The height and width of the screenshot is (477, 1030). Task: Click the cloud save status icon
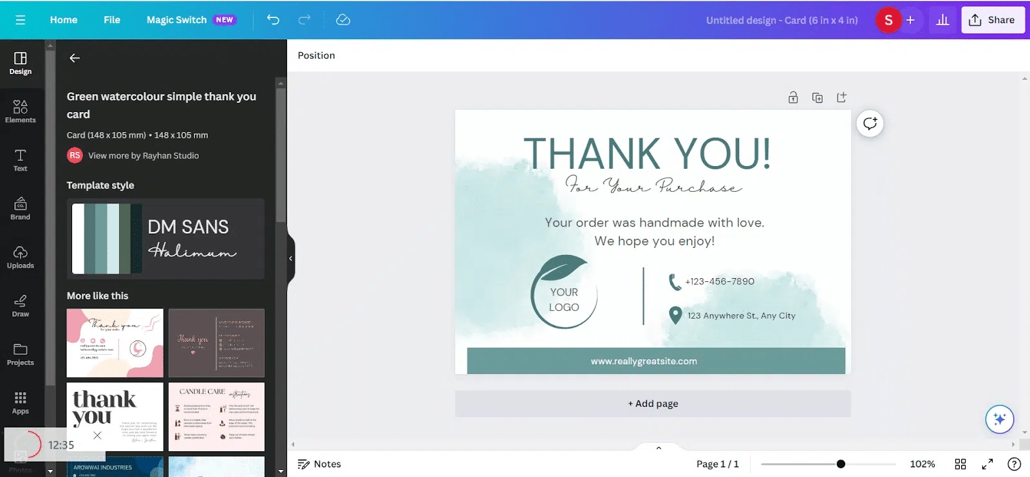point(343,20)
